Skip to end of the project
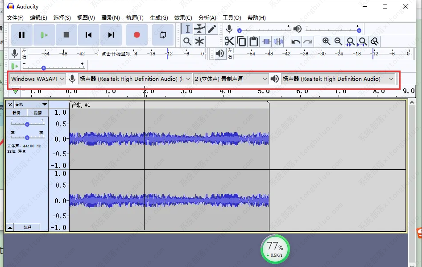The image size is (422, 267). [x=111, y=35]
